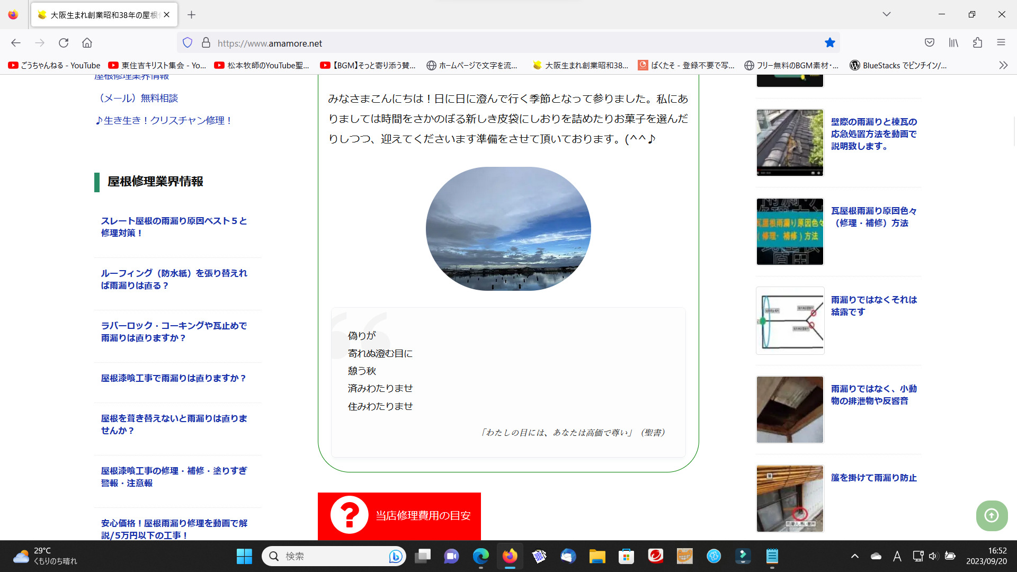Open 屋根を葺き替えないと雨漏り article
Viewport: 1017px width, 572px height.
pyautogui.click(x=174, y=424)
